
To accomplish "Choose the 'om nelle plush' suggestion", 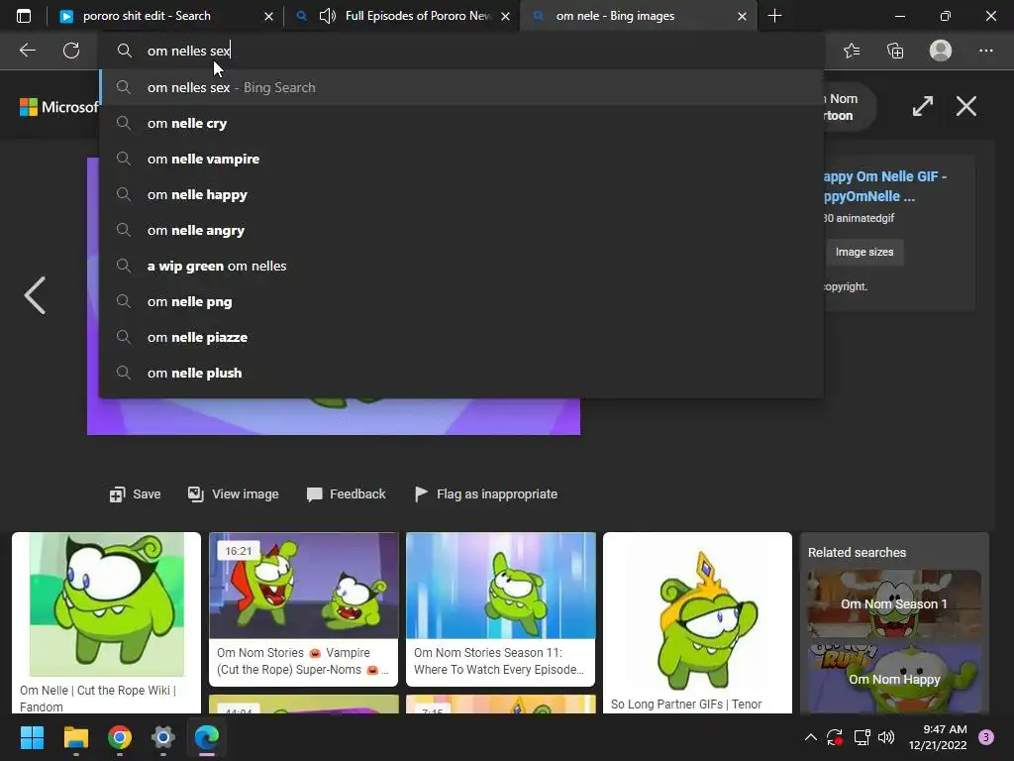I will point(461,373).
